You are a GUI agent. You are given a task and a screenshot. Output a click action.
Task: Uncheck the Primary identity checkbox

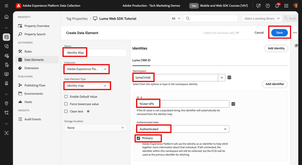139,138
